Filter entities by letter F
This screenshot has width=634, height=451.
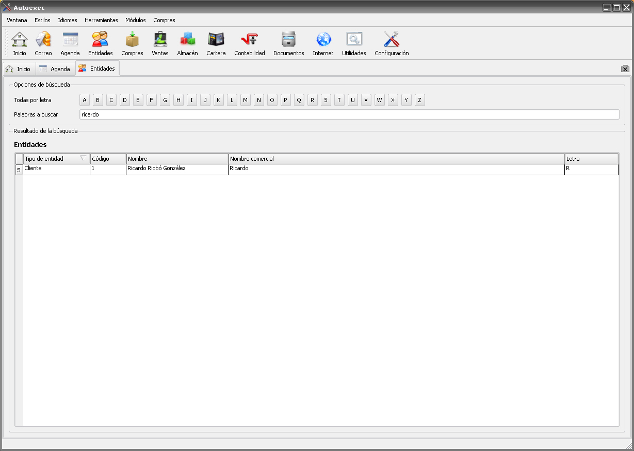(152, 100)
